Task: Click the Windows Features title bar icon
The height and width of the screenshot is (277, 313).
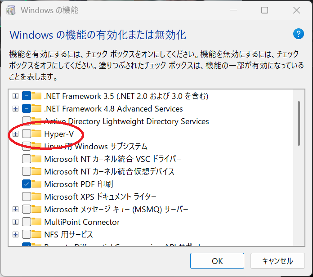Action: (x=12, y=10)
